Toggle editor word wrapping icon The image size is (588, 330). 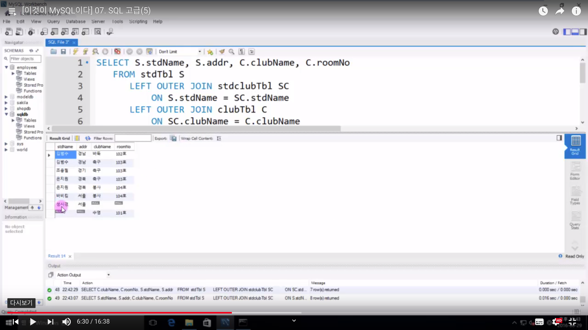point(251,52)
